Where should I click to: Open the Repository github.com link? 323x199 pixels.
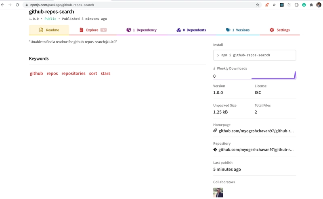pyautogui.click(x=256, y=150)
